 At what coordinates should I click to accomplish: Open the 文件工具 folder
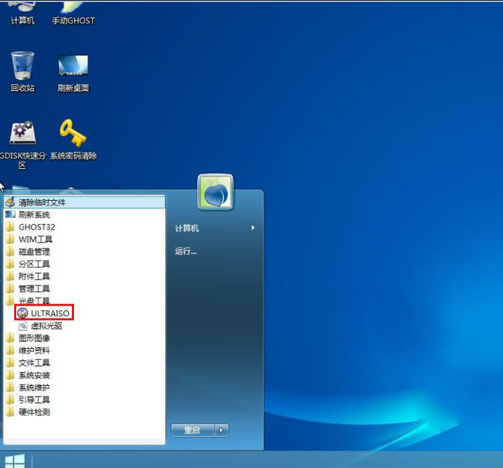tap(84, 363)
